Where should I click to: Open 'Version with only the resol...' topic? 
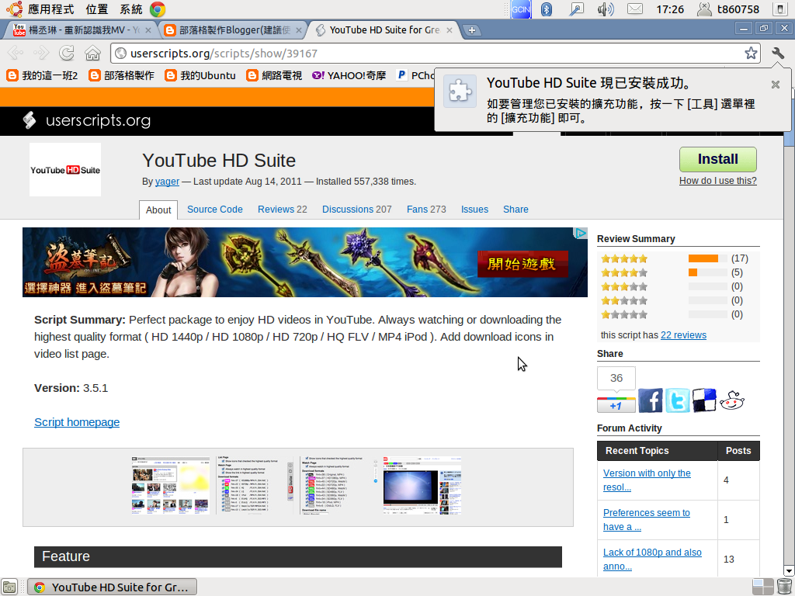point(647,480)
